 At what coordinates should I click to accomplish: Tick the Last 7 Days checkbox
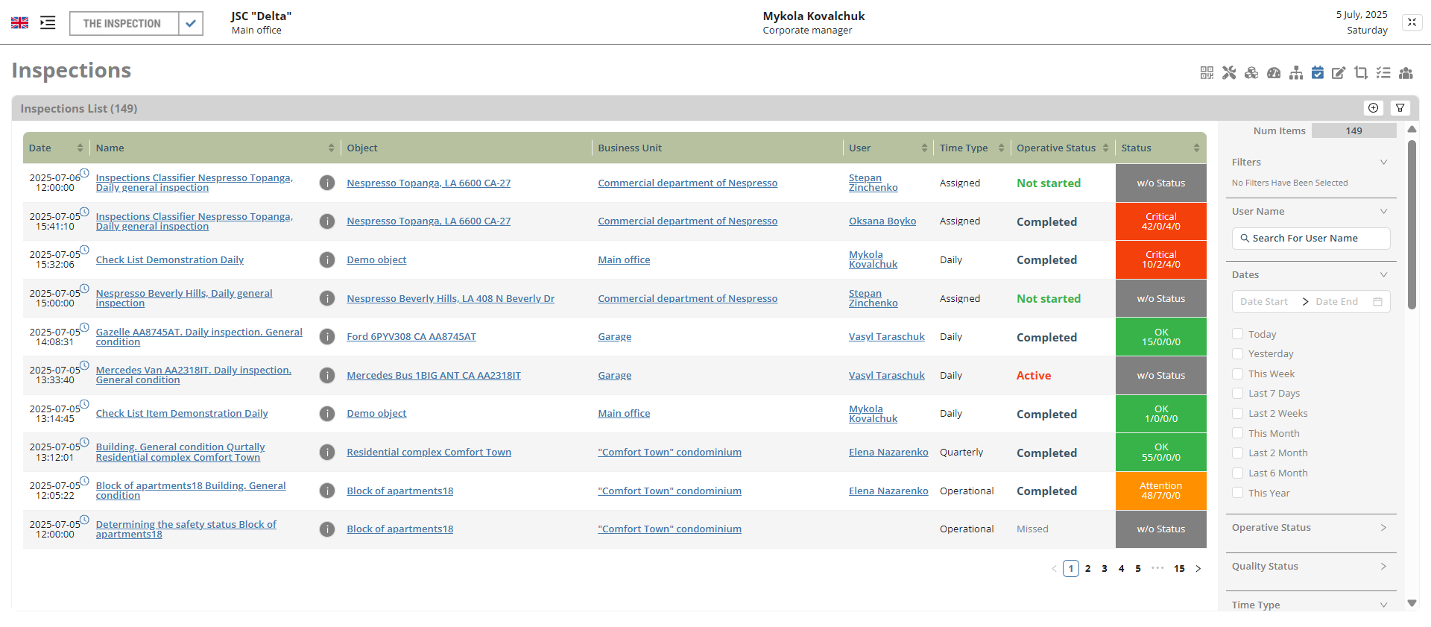pyautogui.click(x=1237, y=394)
